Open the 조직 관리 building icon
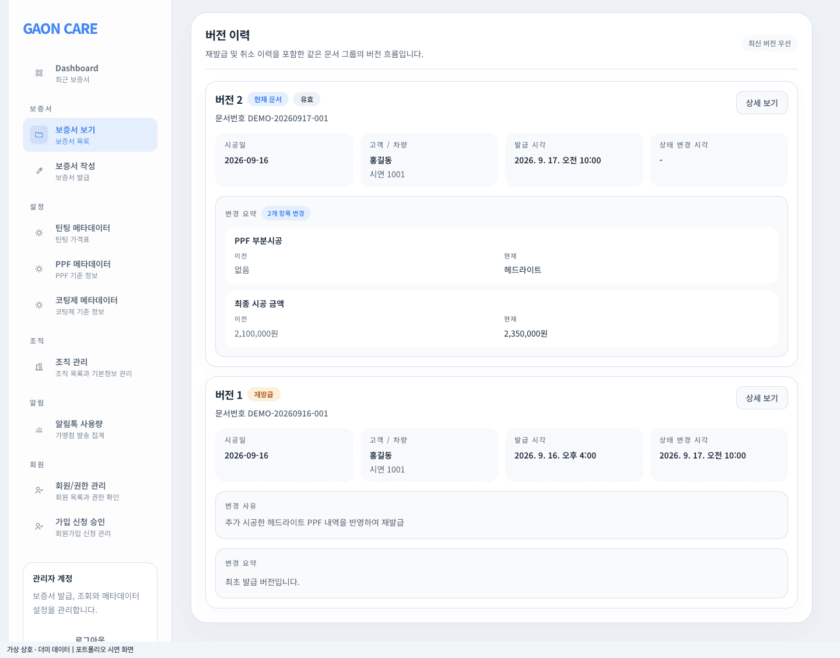 [x=39, y=367]
